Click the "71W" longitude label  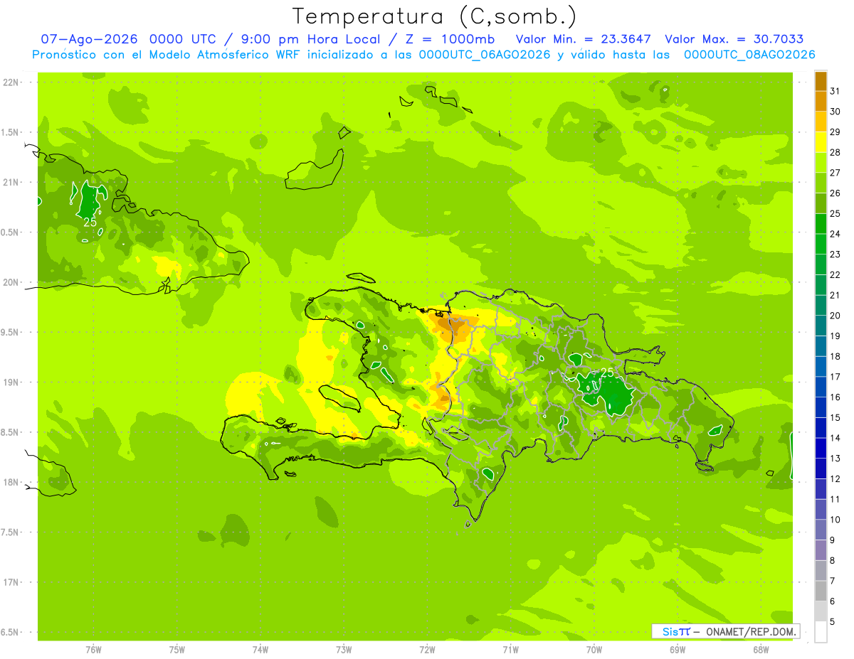tap(510, 650)
